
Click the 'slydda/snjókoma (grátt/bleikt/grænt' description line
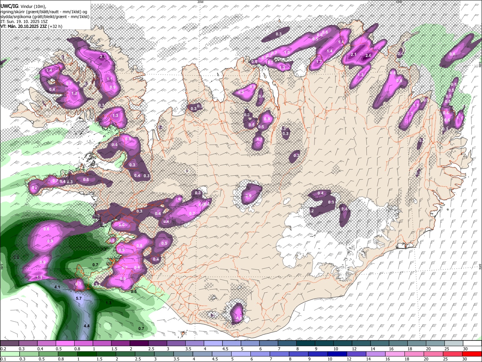pyautogui.click(x=45, y=17)
